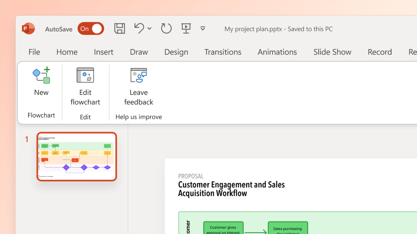Click the Repeat action icon
Screen dimensions: 417x234
(166, 29)
